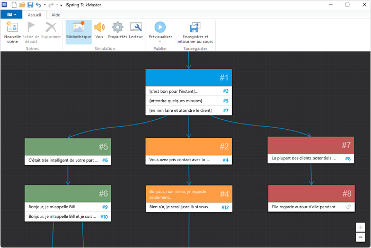Select the red scene #7 header
The image size is (371, 248).
311,145
